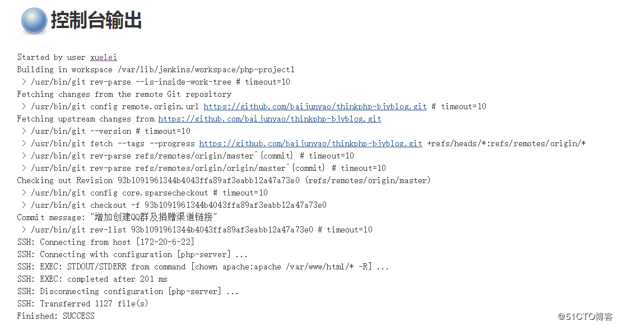
Task: Click the chown apache:apache command line
Action: click(203, 267)
